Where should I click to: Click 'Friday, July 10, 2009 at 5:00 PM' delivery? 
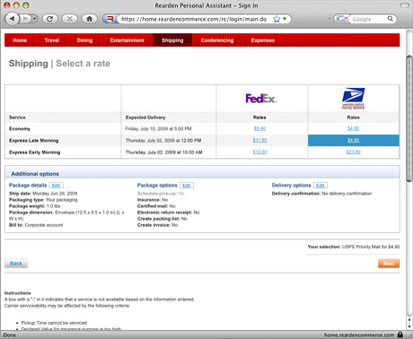pos(158,129)
